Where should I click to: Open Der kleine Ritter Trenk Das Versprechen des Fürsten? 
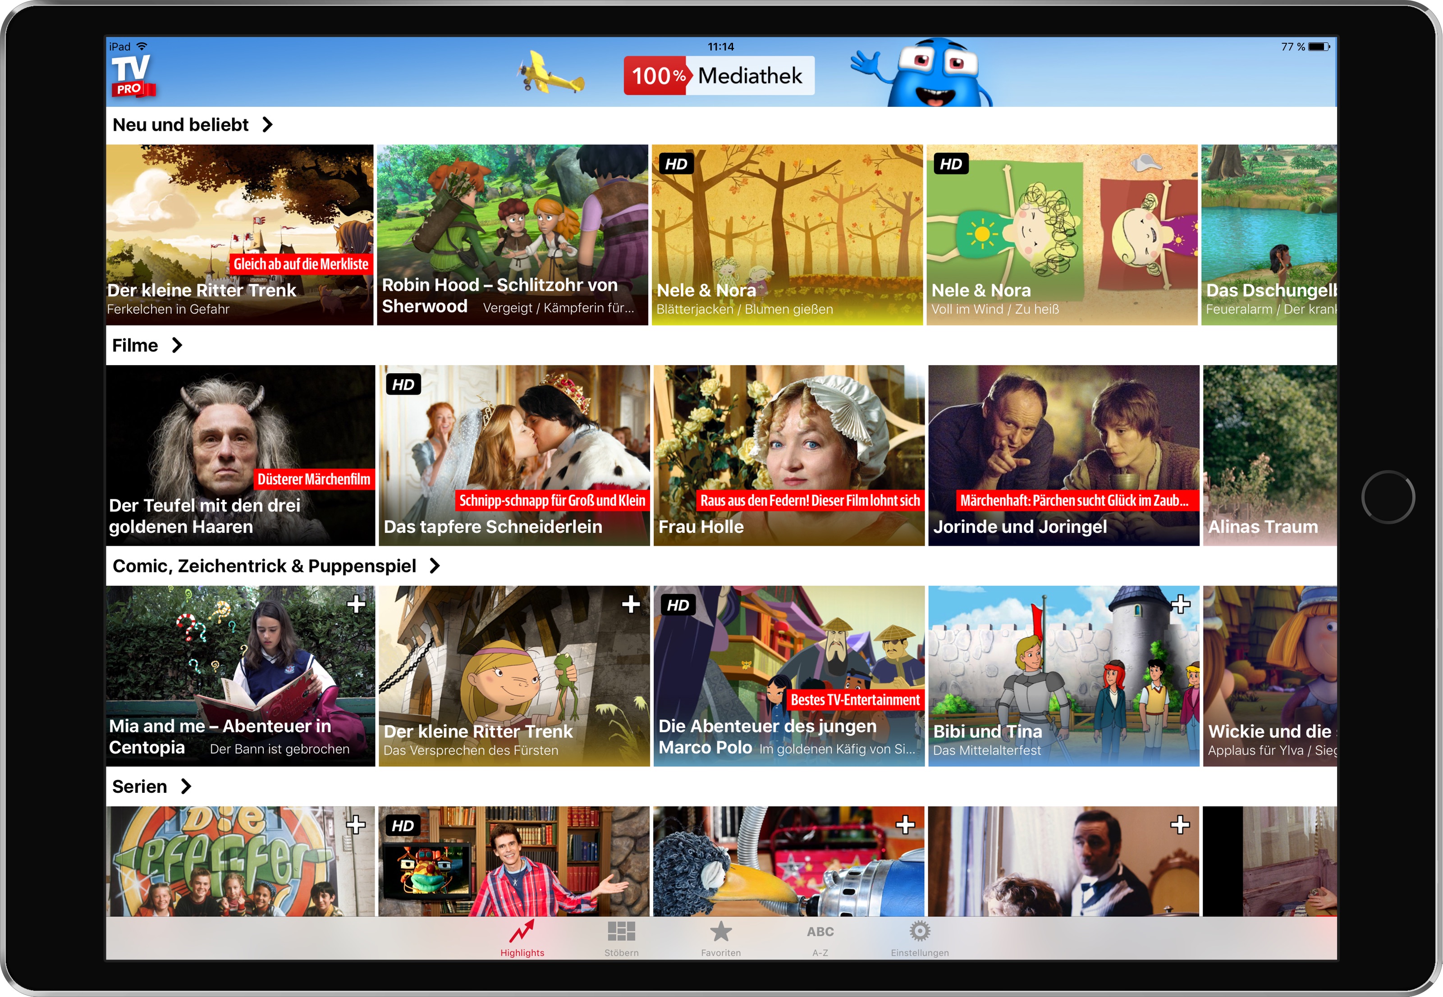[x=514, y=676]
